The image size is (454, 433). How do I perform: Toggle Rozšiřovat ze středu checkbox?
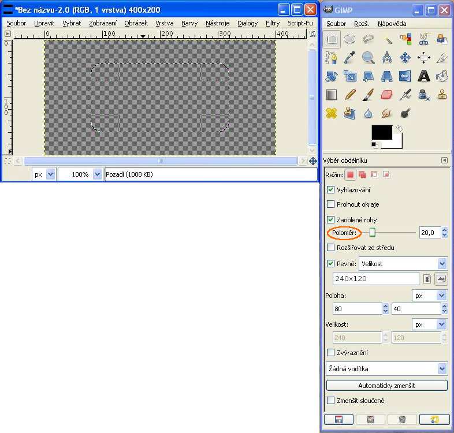(331, 248)
